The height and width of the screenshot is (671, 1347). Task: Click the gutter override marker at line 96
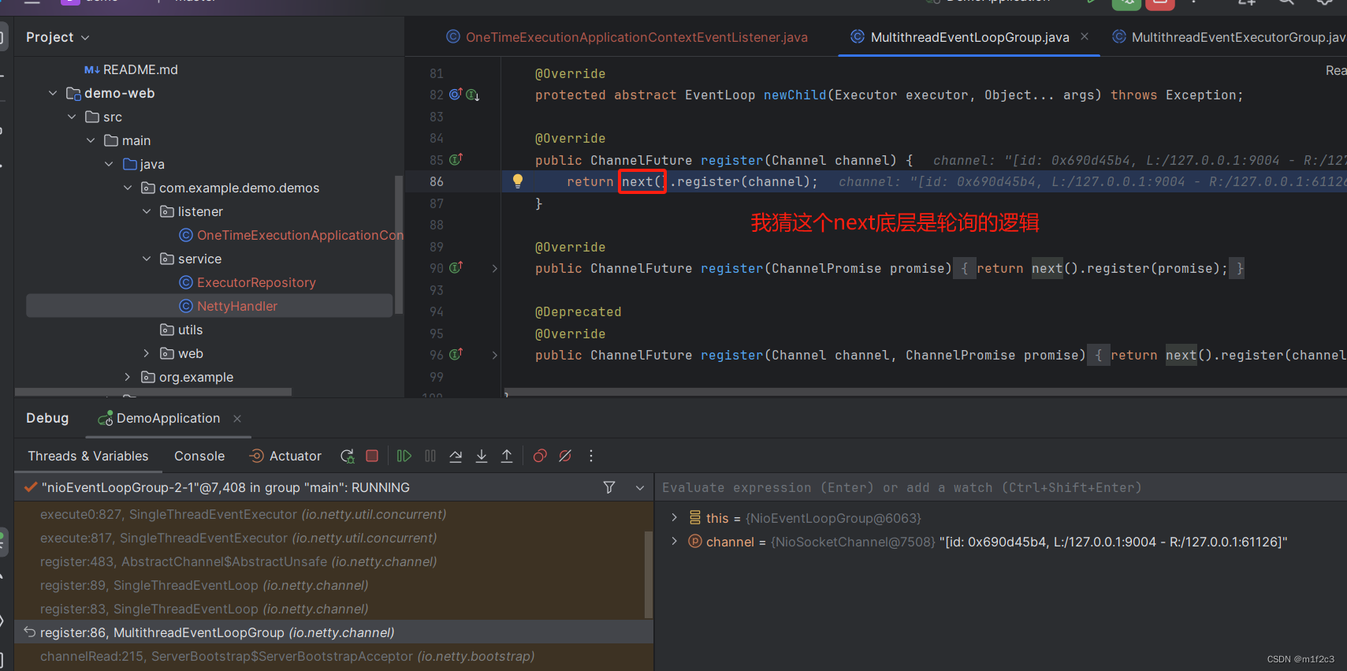tap(456, 354)
